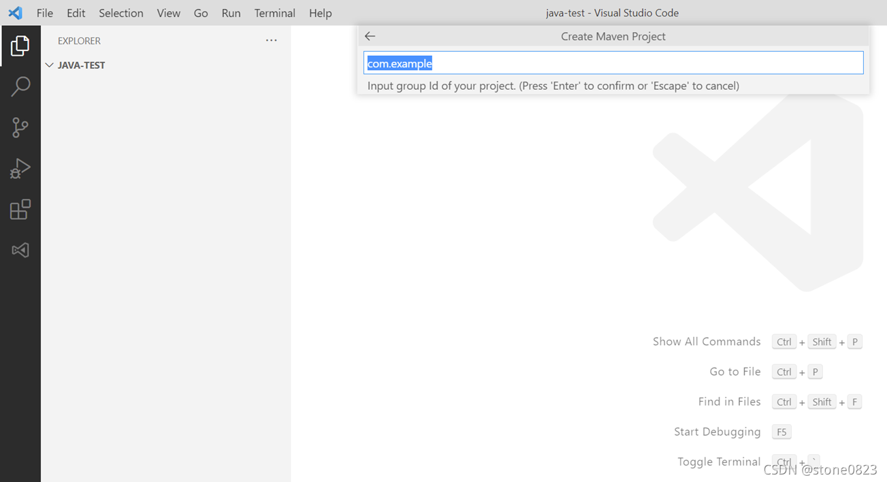Click the Show All Commands label
This screenshot has height=482, width=887.
[707, 342]
